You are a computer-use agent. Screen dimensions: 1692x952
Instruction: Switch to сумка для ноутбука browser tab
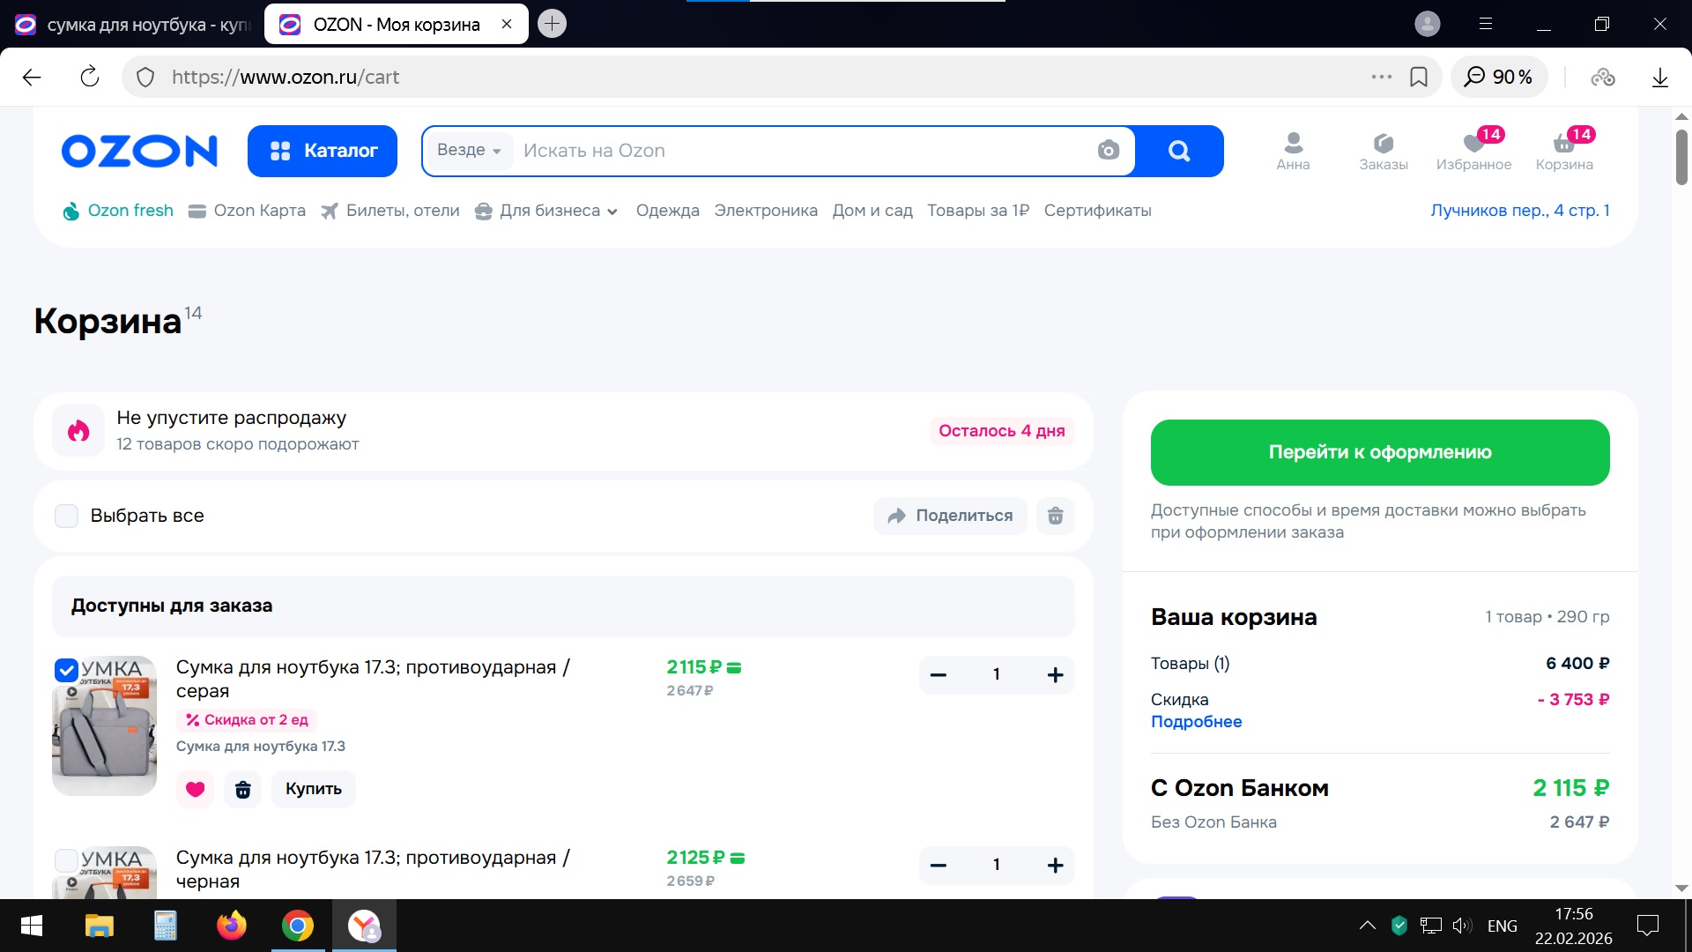pos(132,25)
